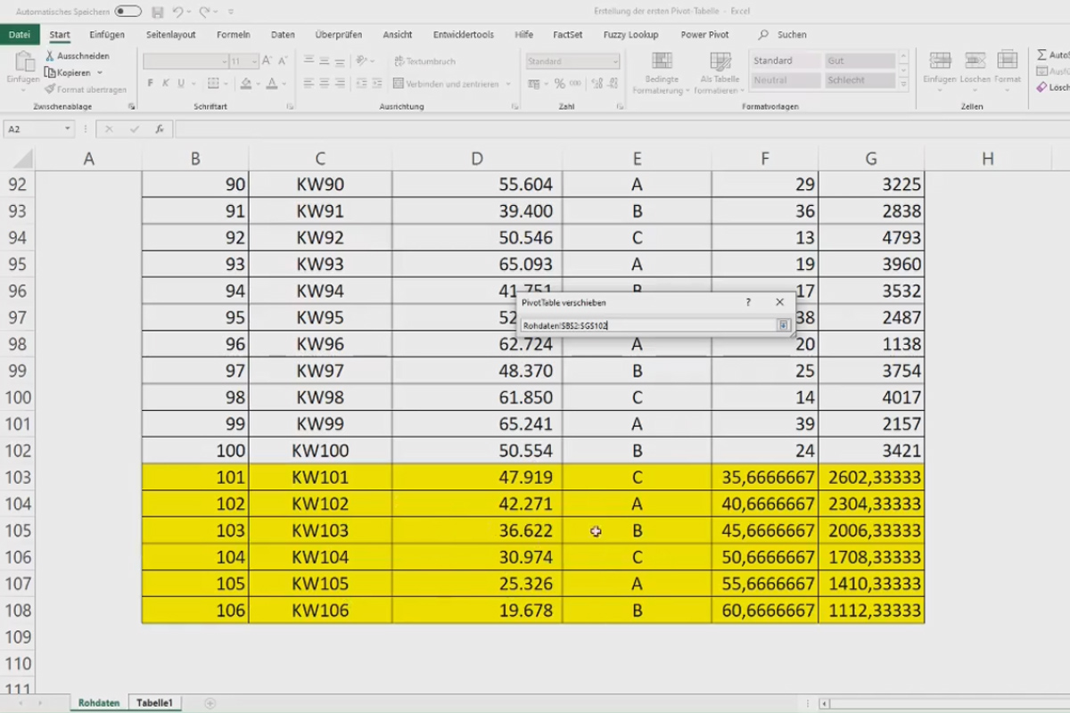The width and height of the screenshot is (1070, 713).
Task: Expand the Kopieren dropdown arrow
Action: click(x=100, y=73)
